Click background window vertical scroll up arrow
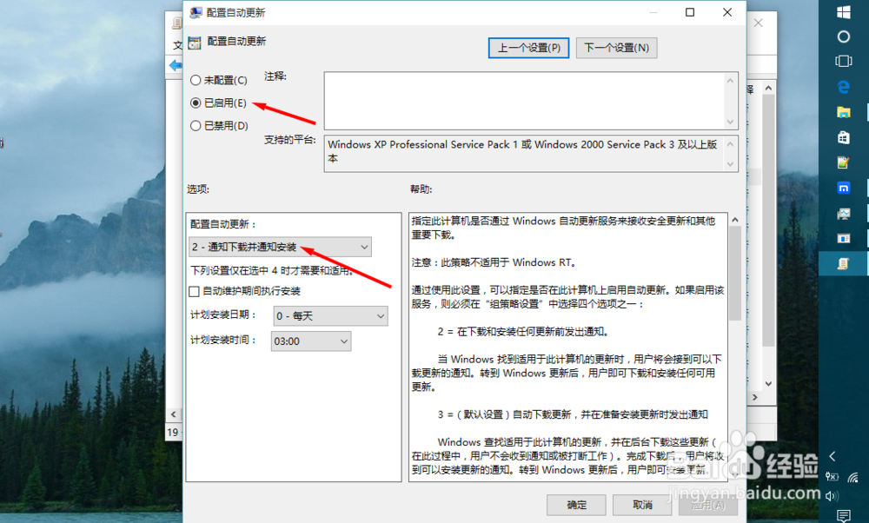 coord(768,88)
